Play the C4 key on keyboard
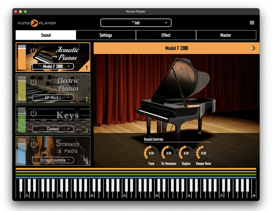 pos(124,195)
